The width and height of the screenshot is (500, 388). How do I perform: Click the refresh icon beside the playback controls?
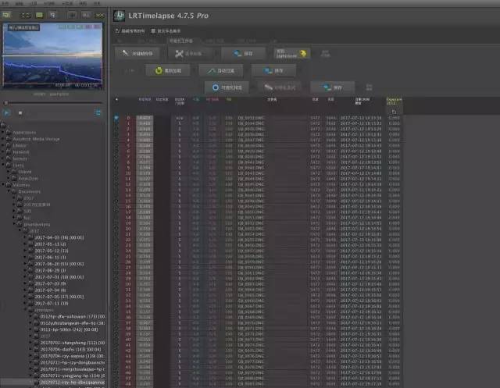point(97,112)
